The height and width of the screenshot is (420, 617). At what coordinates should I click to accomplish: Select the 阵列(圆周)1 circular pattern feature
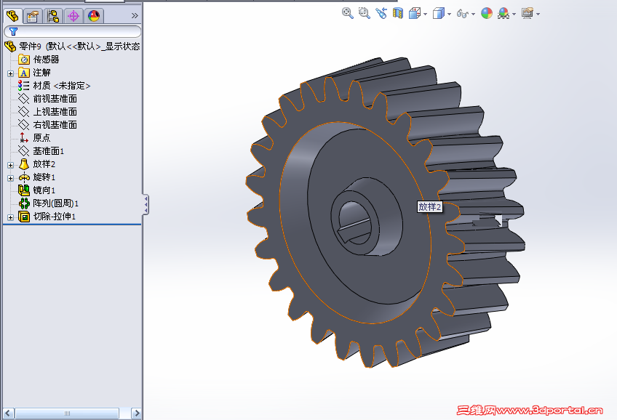click(55, 203)
